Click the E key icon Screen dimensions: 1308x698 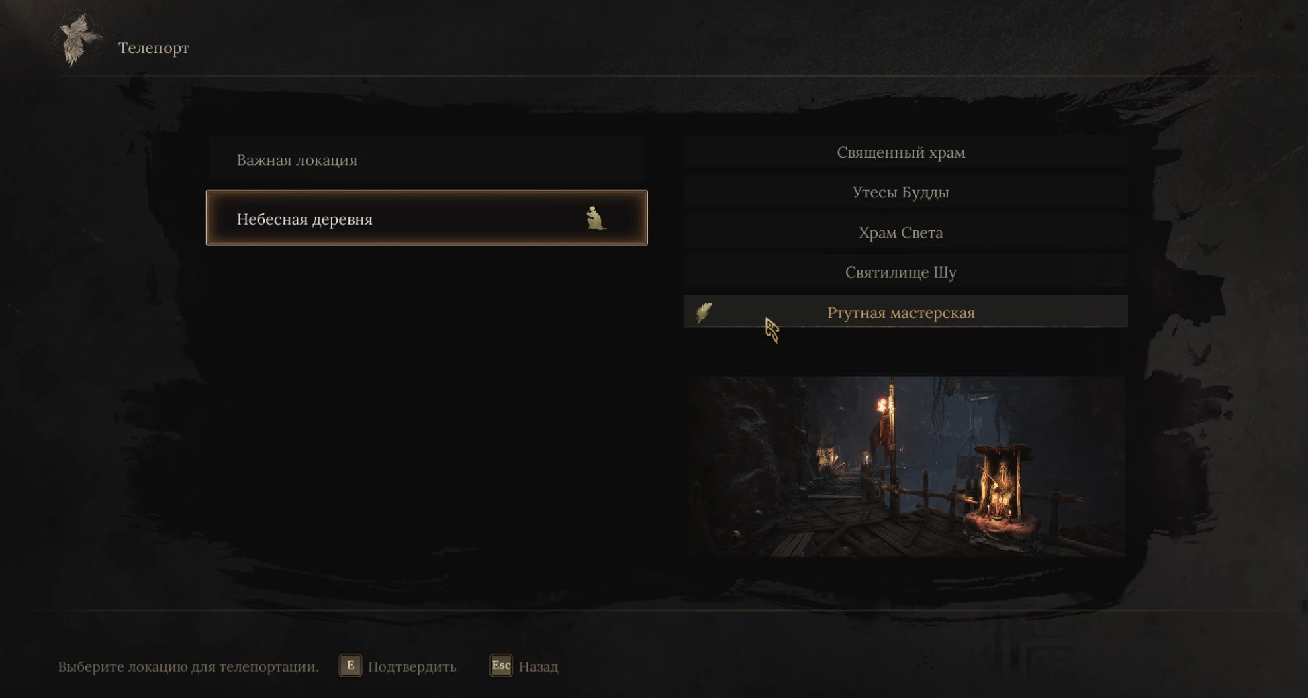(x=350, y=666)
